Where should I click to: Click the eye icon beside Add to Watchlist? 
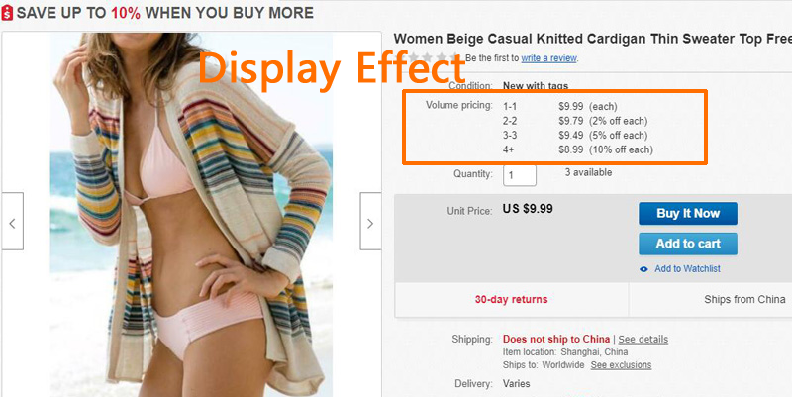tap(643, 269)
